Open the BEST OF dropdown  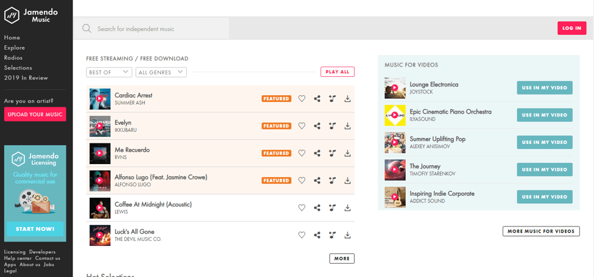click(x=109, y=72)
